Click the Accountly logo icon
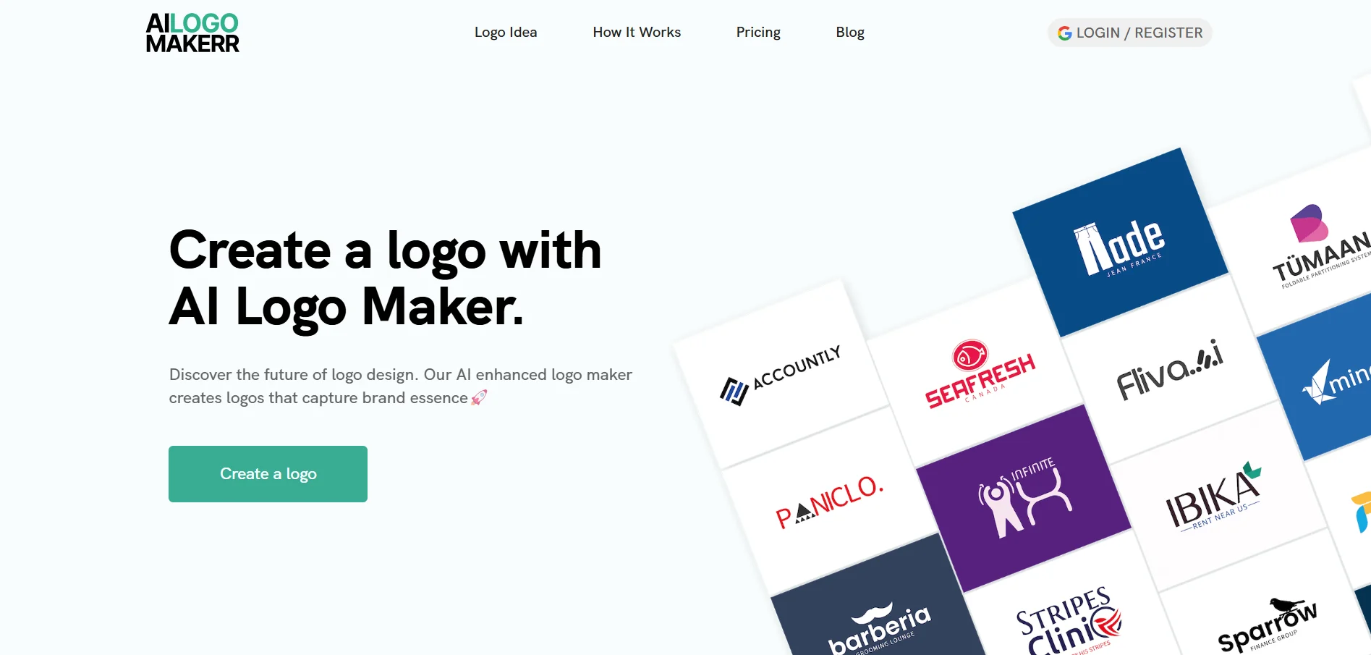The image size is (1371, 655). [x=734, y=391]
